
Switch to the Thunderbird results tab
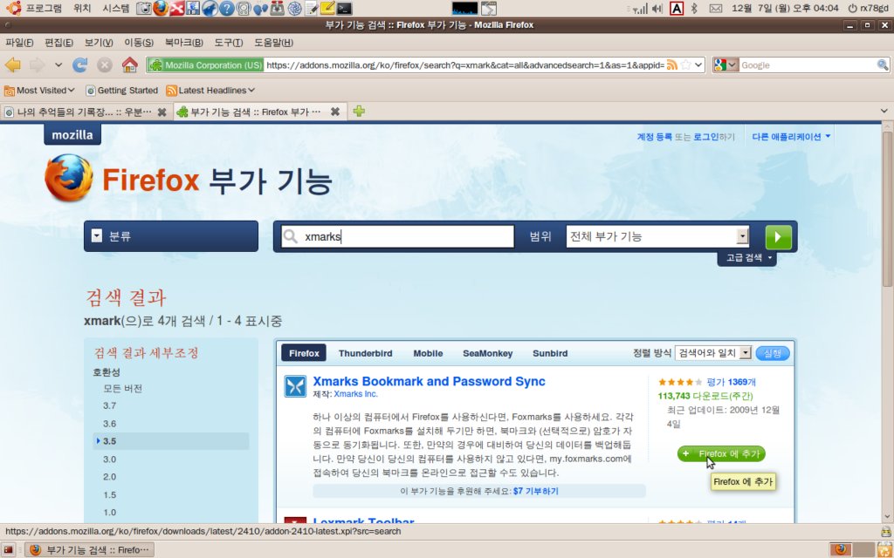(x=366, y=353)
